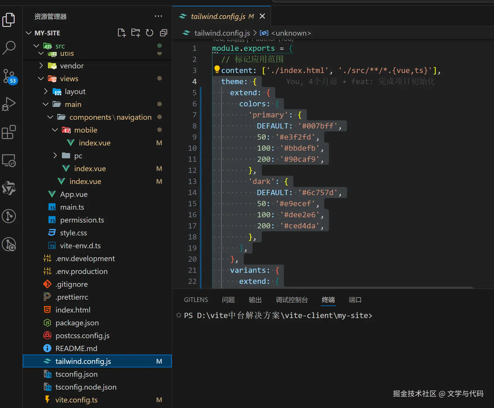Click the '#007bff' color value on line 8
494x408 pixels.
pos(318,126)
